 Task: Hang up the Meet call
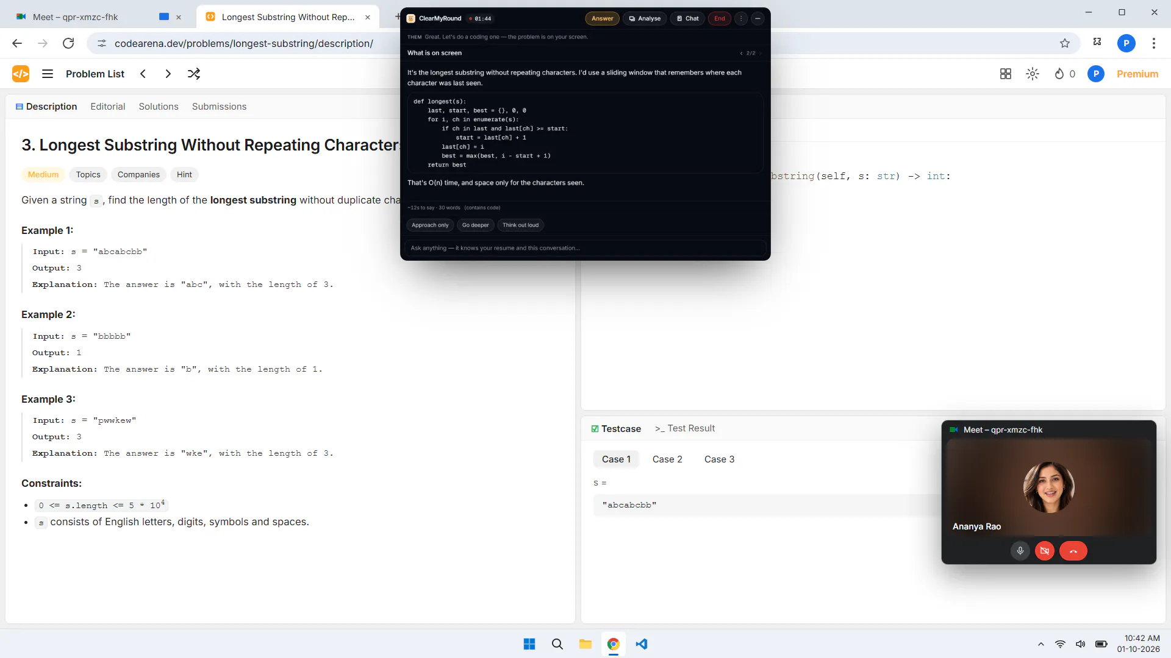pos(1073,551)
